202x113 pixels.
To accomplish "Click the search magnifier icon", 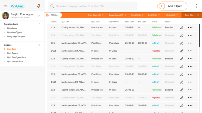I will (52, 6).
